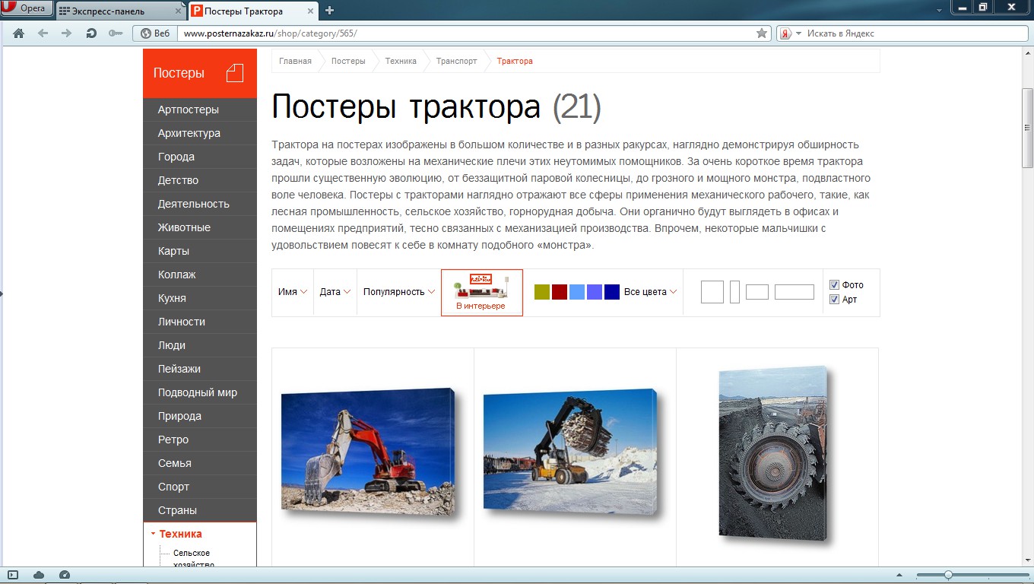
Task: Click the Веб site info badge
Action: (x=155, y=33)
